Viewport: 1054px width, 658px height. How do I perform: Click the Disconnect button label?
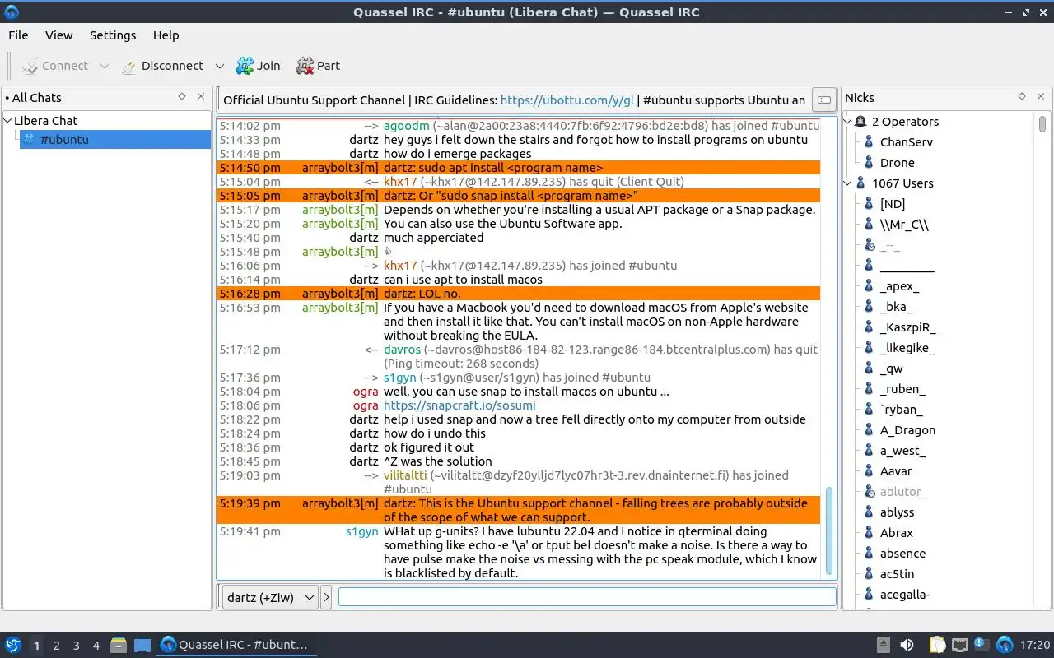tap(172, 66)
